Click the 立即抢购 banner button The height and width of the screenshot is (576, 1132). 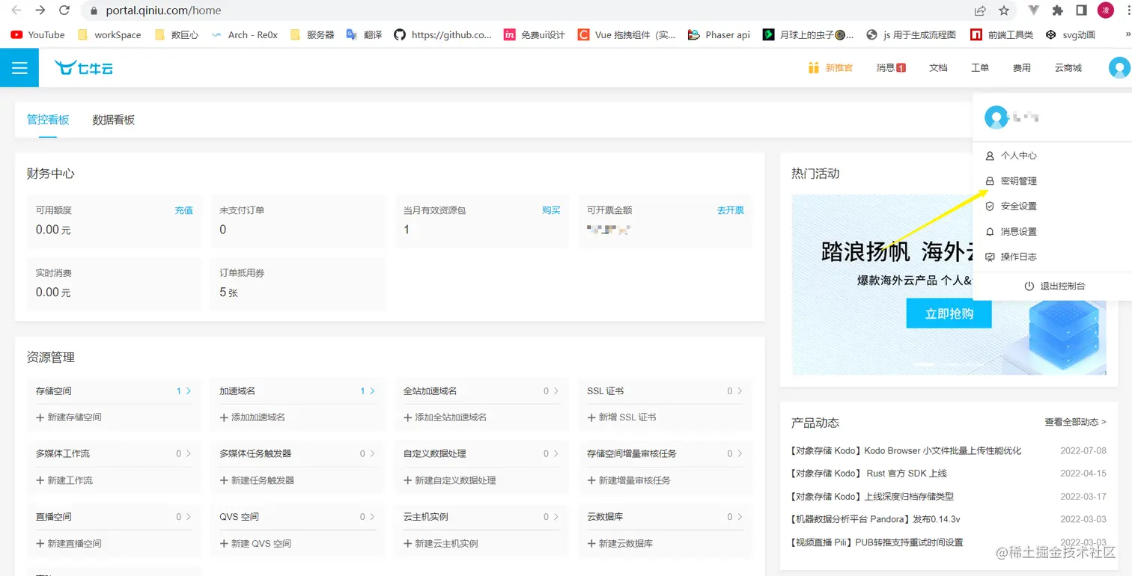pos(949,313)
